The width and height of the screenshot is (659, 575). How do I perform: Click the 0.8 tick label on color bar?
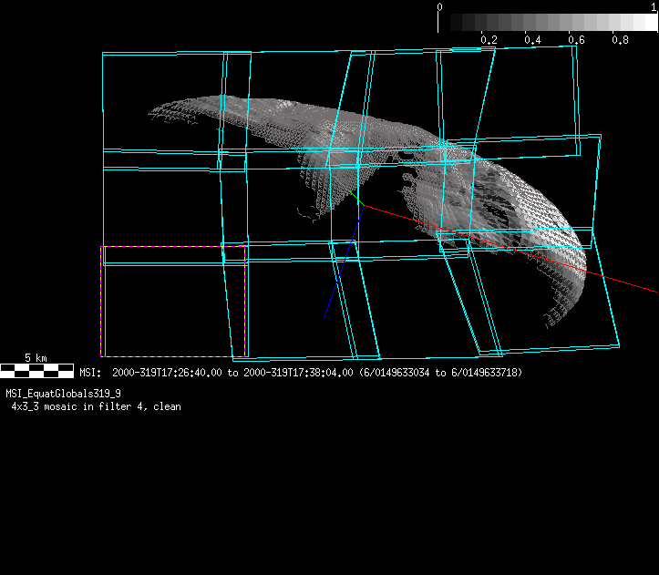[620, 40]
